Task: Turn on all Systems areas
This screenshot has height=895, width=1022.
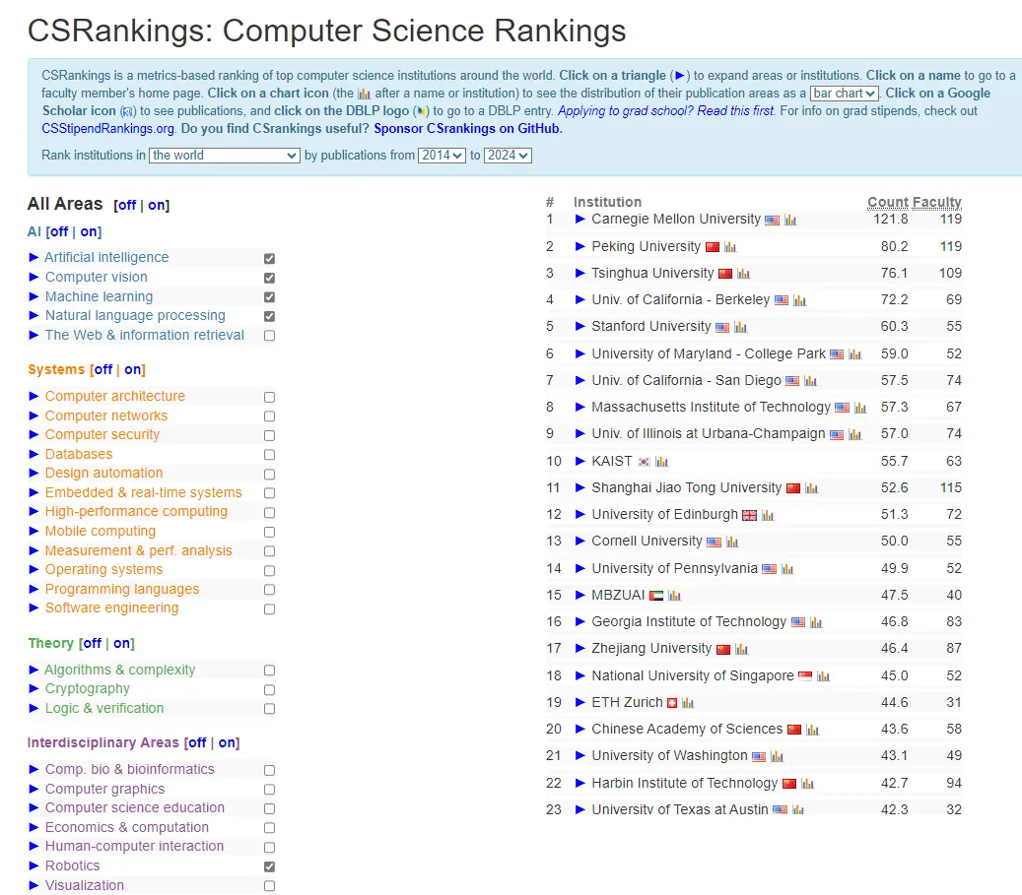Action: coord(133,370)
